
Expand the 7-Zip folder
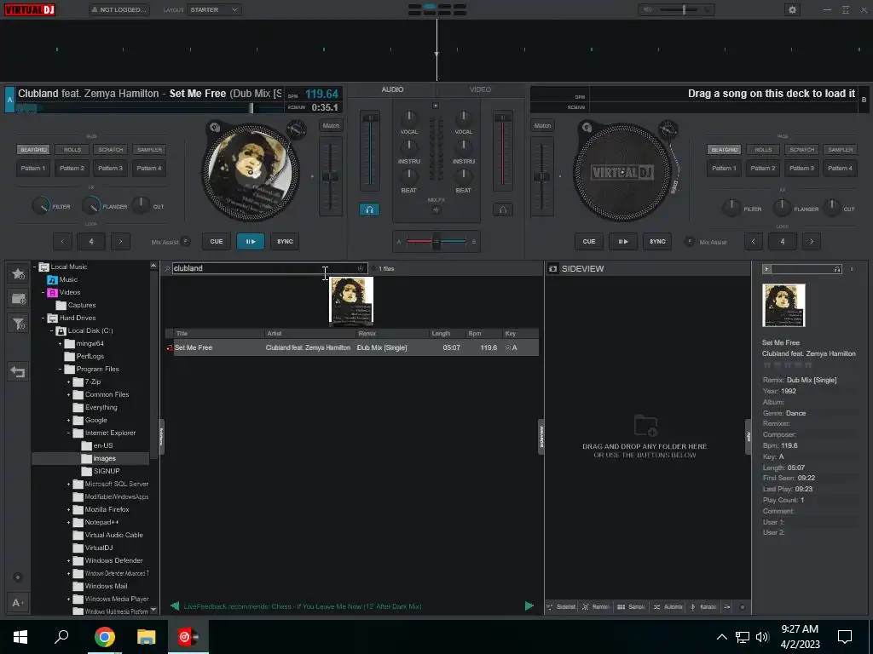(68, 382)
